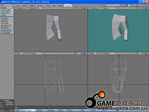Open the current object 'spawn' dropdown
This screenshot has height=112, width=149.
tap(111, 5)
